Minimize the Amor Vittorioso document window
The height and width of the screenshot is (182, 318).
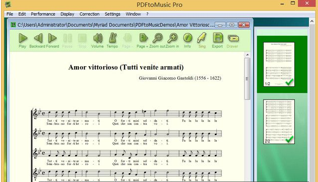click(x=220, y=25)
